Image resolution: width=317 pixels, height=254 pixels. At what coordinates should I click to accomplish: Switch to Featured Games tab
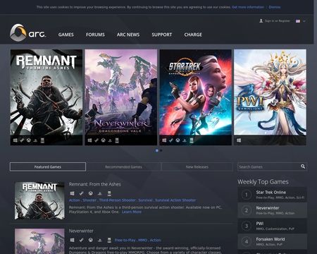point(48,167)
